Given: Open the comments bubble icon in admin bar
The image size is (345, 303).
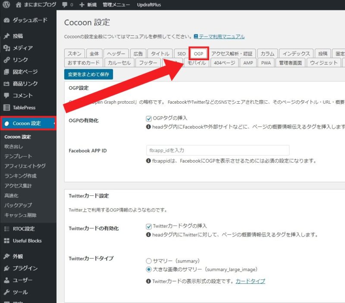Looking at the screenshot, I should click(65, 5).
